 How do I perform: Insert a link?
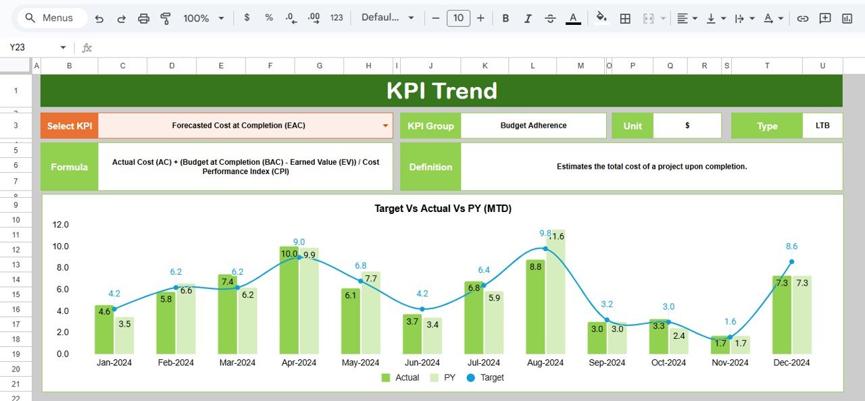pyautogui.click(x=803, y=18)
